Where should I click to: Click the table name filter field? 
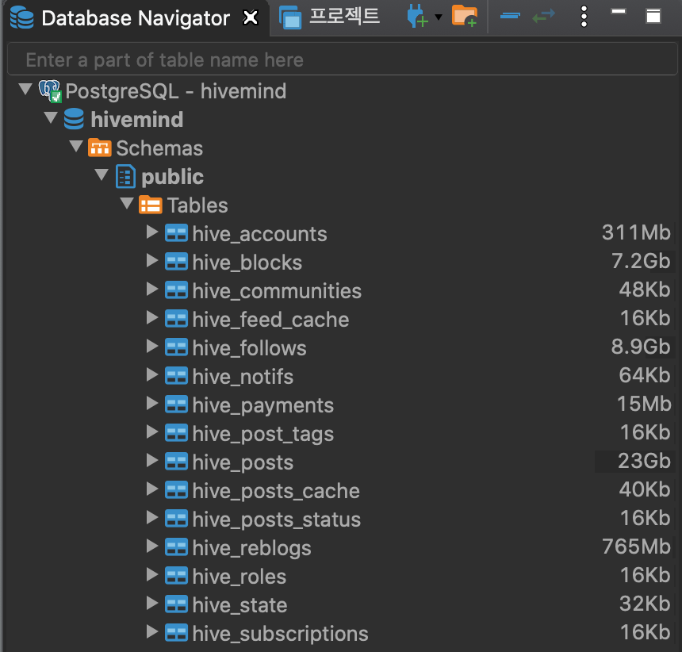pyautogui.click(x=343, y=59)
